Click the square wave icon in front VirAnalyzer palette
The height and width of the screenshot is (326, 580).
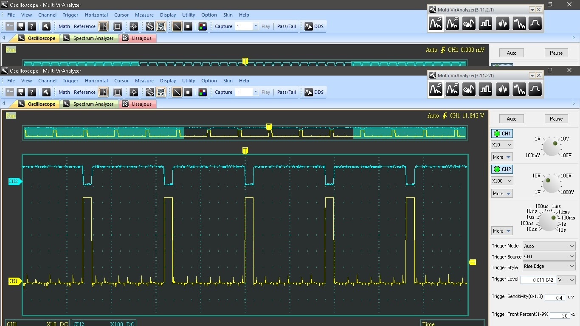tap(485, 89)
